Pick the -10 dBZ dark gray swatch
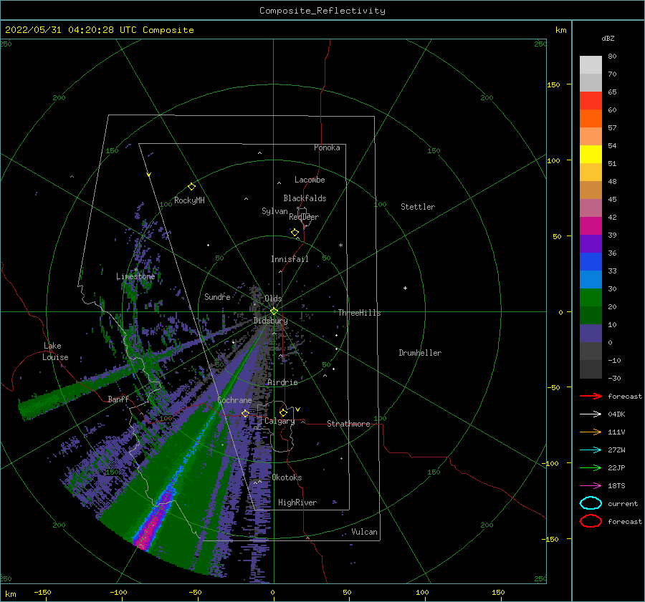The image size is (645, 602). click(591, 369)
